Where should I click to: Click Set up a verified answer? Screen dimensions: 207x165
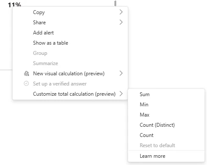pyautogui.click(x=70, y=84)
